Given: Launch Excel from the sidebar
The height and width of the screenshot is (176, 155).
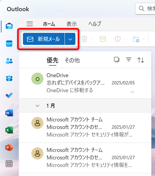Looking at the screenshot, I should click(x=9, y=130).
